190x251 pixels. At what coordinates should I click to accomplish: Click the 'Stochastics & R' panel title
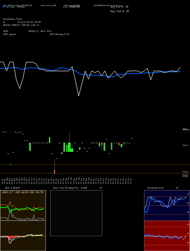pyautogui.click(x=155, y=188)
